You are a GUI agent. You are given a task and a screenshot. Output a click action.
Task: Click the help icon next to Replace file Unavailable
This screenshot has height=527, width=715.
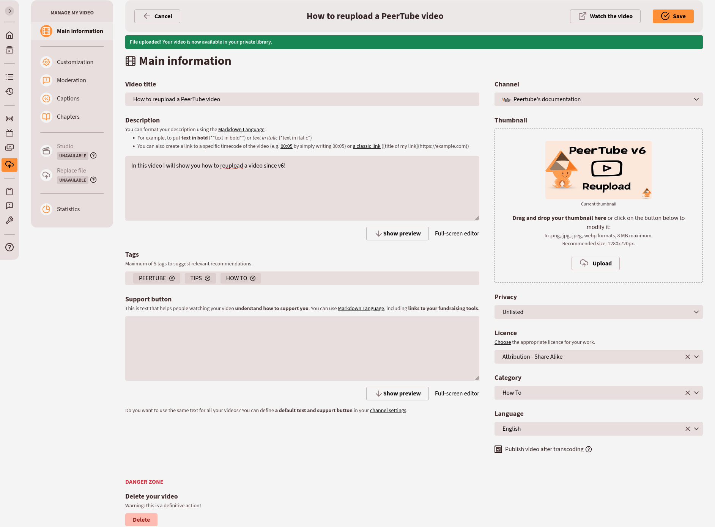click(x=93, y=180)
